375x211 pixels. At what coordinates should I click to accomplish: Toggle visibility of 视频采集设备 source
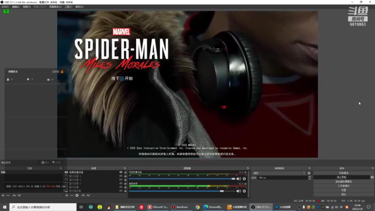click(121, 172)
